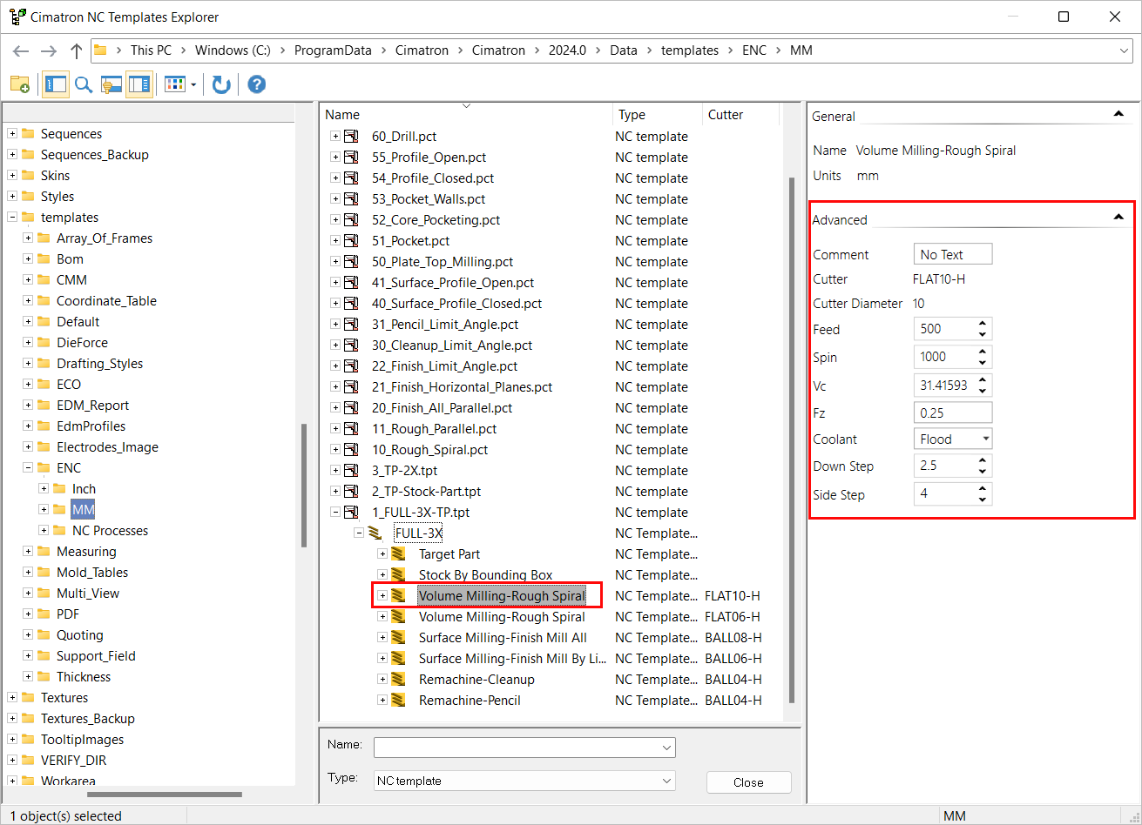Image resolution: width=1142 pixels, height=825 pixels.
Task: Go back with the left arrow
Action: tap(21, 50)
